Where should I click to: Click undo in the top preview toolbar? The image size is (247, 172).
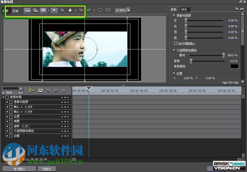tap(81, 10)
